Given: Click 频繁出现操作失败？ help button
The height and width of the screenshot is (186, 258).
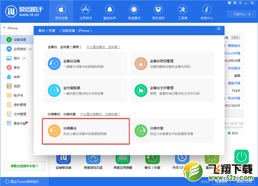Looking at the screenshot, I should [x=25, y=166].
